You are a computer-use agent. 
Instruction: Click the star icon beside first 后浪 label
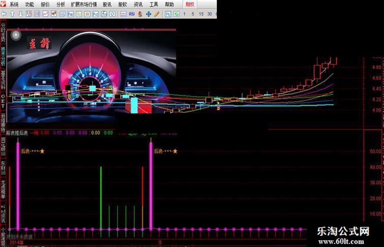pyautogui.click(x=42, y=151)
